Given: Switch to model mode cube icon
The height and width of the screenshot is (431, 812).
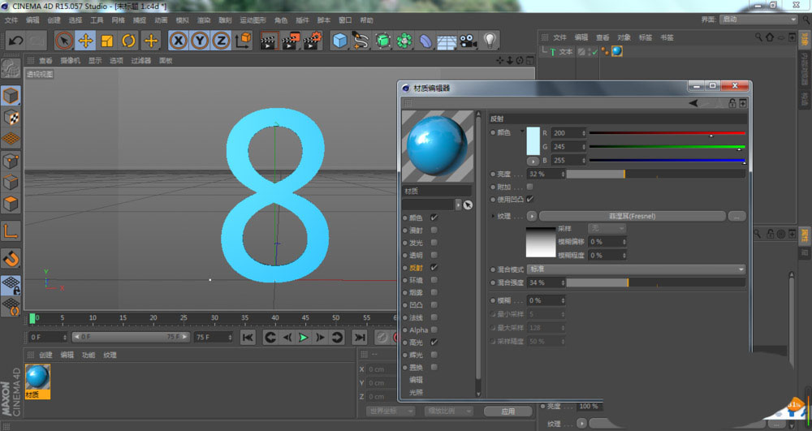Looking at the screenshot, I should tap(11, 96).
